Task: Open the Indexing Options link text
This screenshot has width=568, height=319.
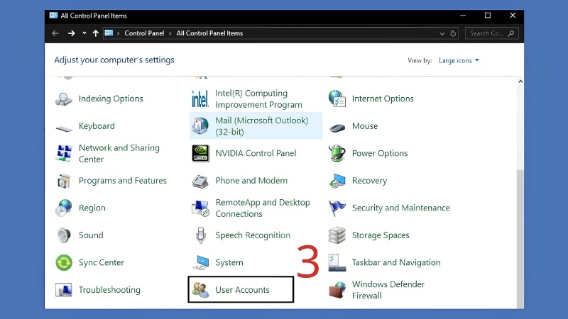Action: pos(111,99)
